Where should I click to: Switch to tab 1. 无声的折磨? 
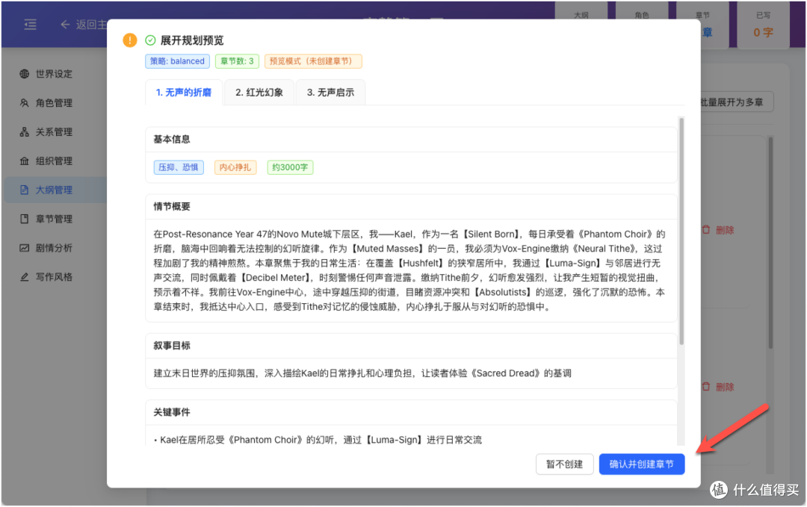184,93
